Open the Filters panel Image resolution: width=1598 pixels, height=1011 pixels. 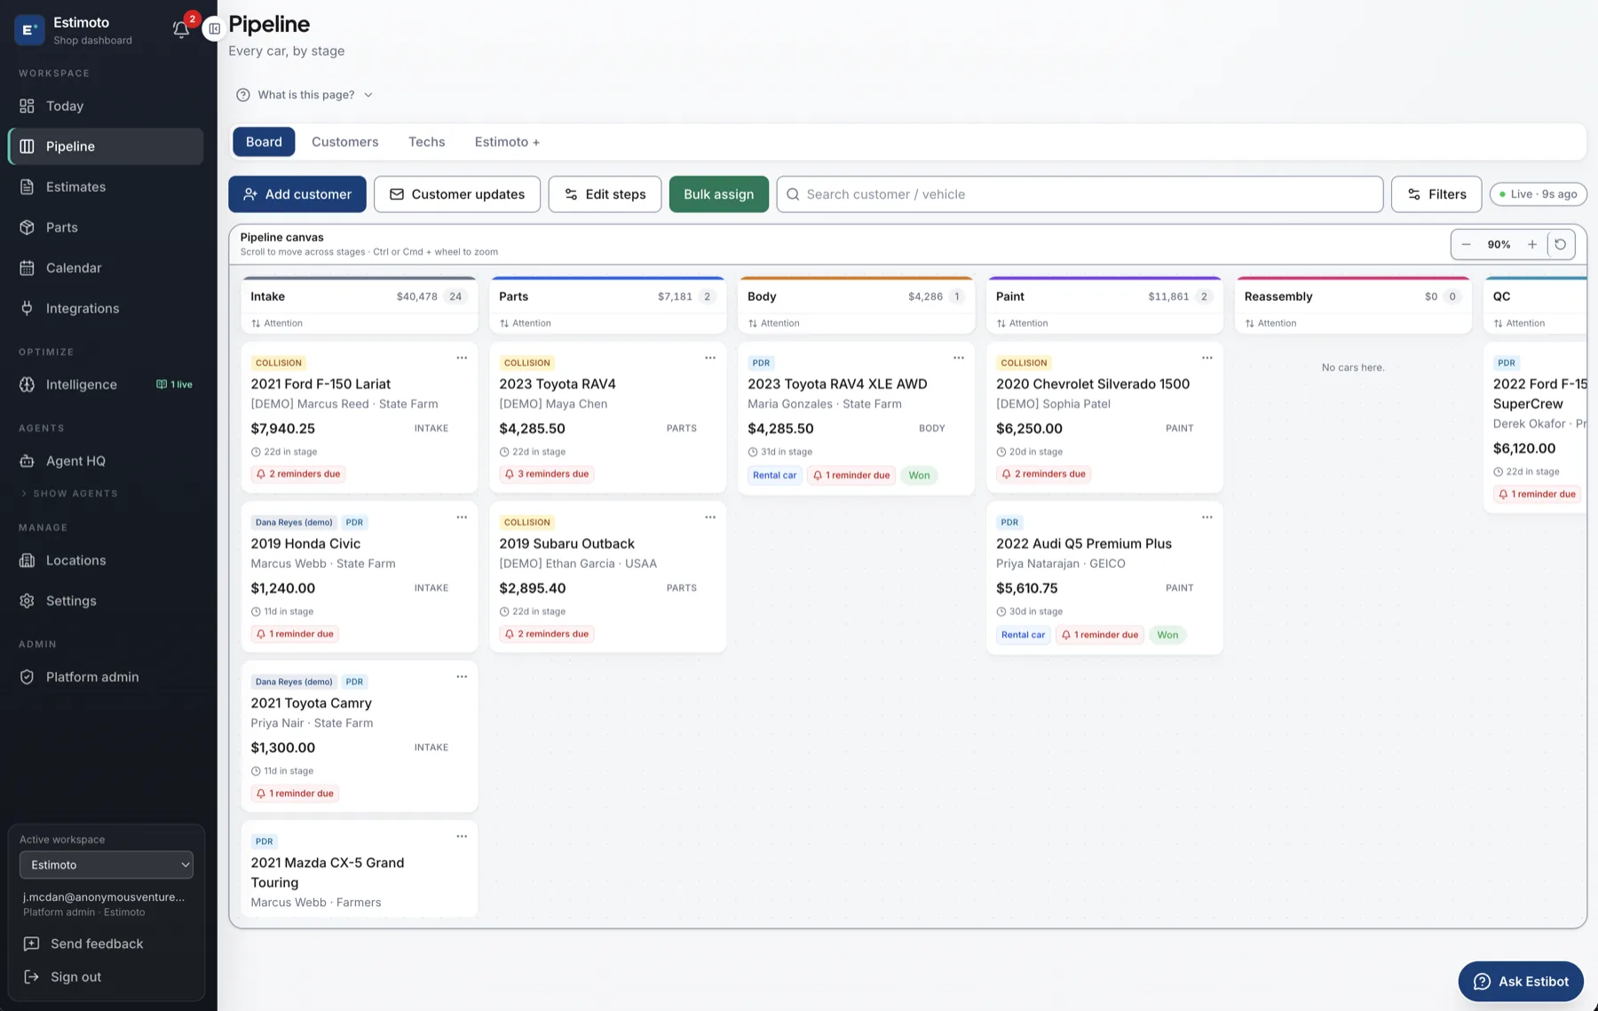[x=1436, y=194]
